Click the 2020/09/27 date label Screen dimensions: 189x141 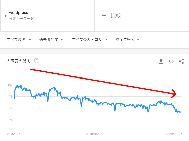click(174, 134)
